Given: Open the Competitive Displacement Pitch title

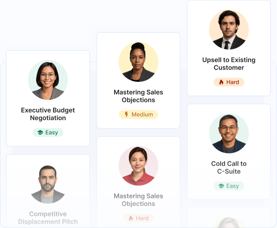Looking at the screenshot, I should 48,218.
